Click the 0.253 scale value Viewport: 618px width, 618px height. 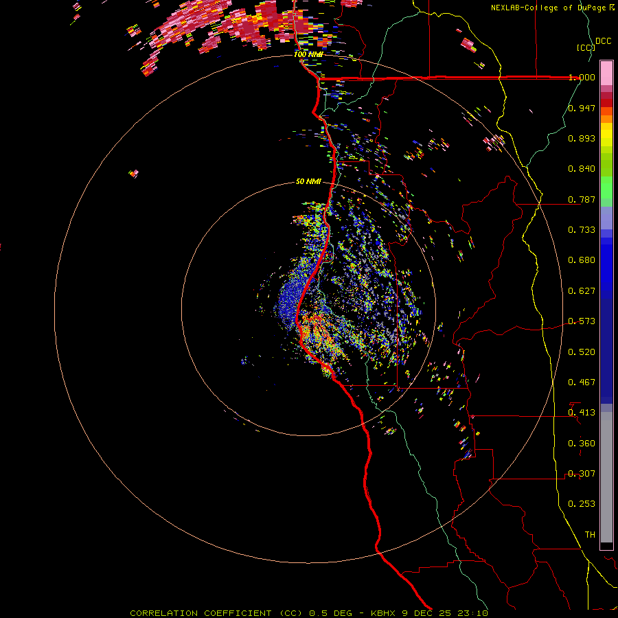click(582, 504)
